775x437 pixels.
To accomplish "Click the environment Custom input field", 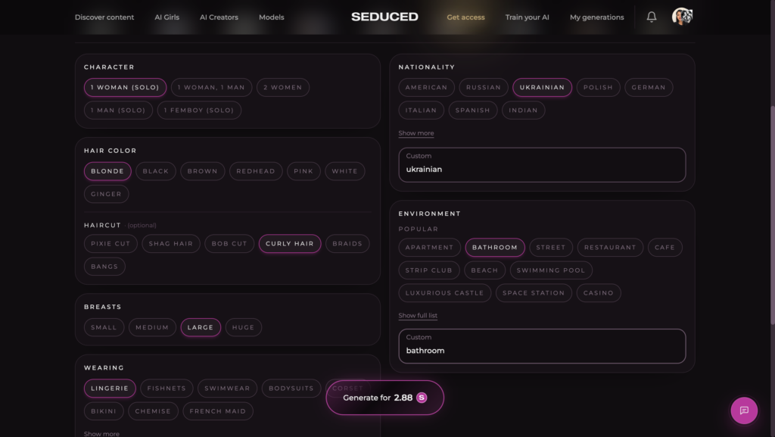I will pyautogui.click(x=542, y=346).
